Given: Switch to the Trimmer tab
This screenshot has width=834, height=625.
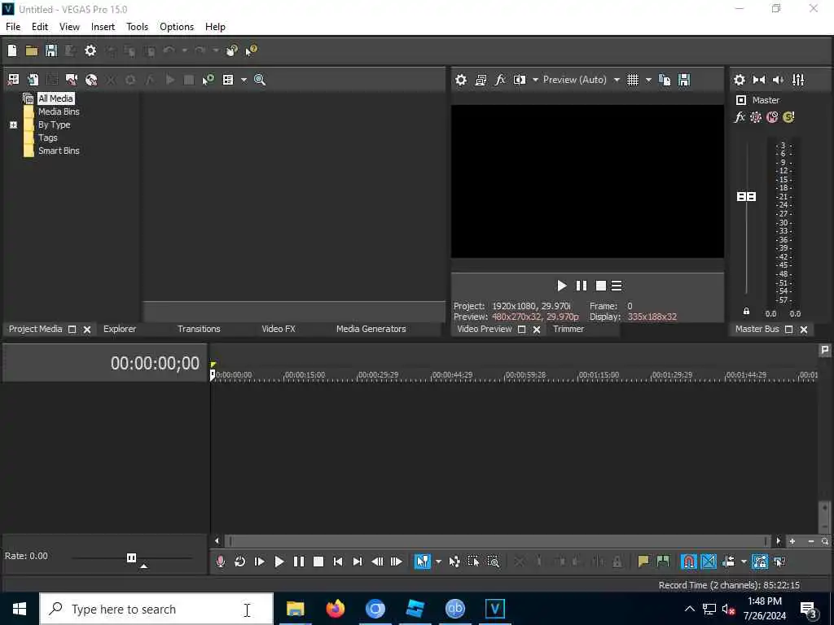Looking at the screenshot, I should point(568,329).
